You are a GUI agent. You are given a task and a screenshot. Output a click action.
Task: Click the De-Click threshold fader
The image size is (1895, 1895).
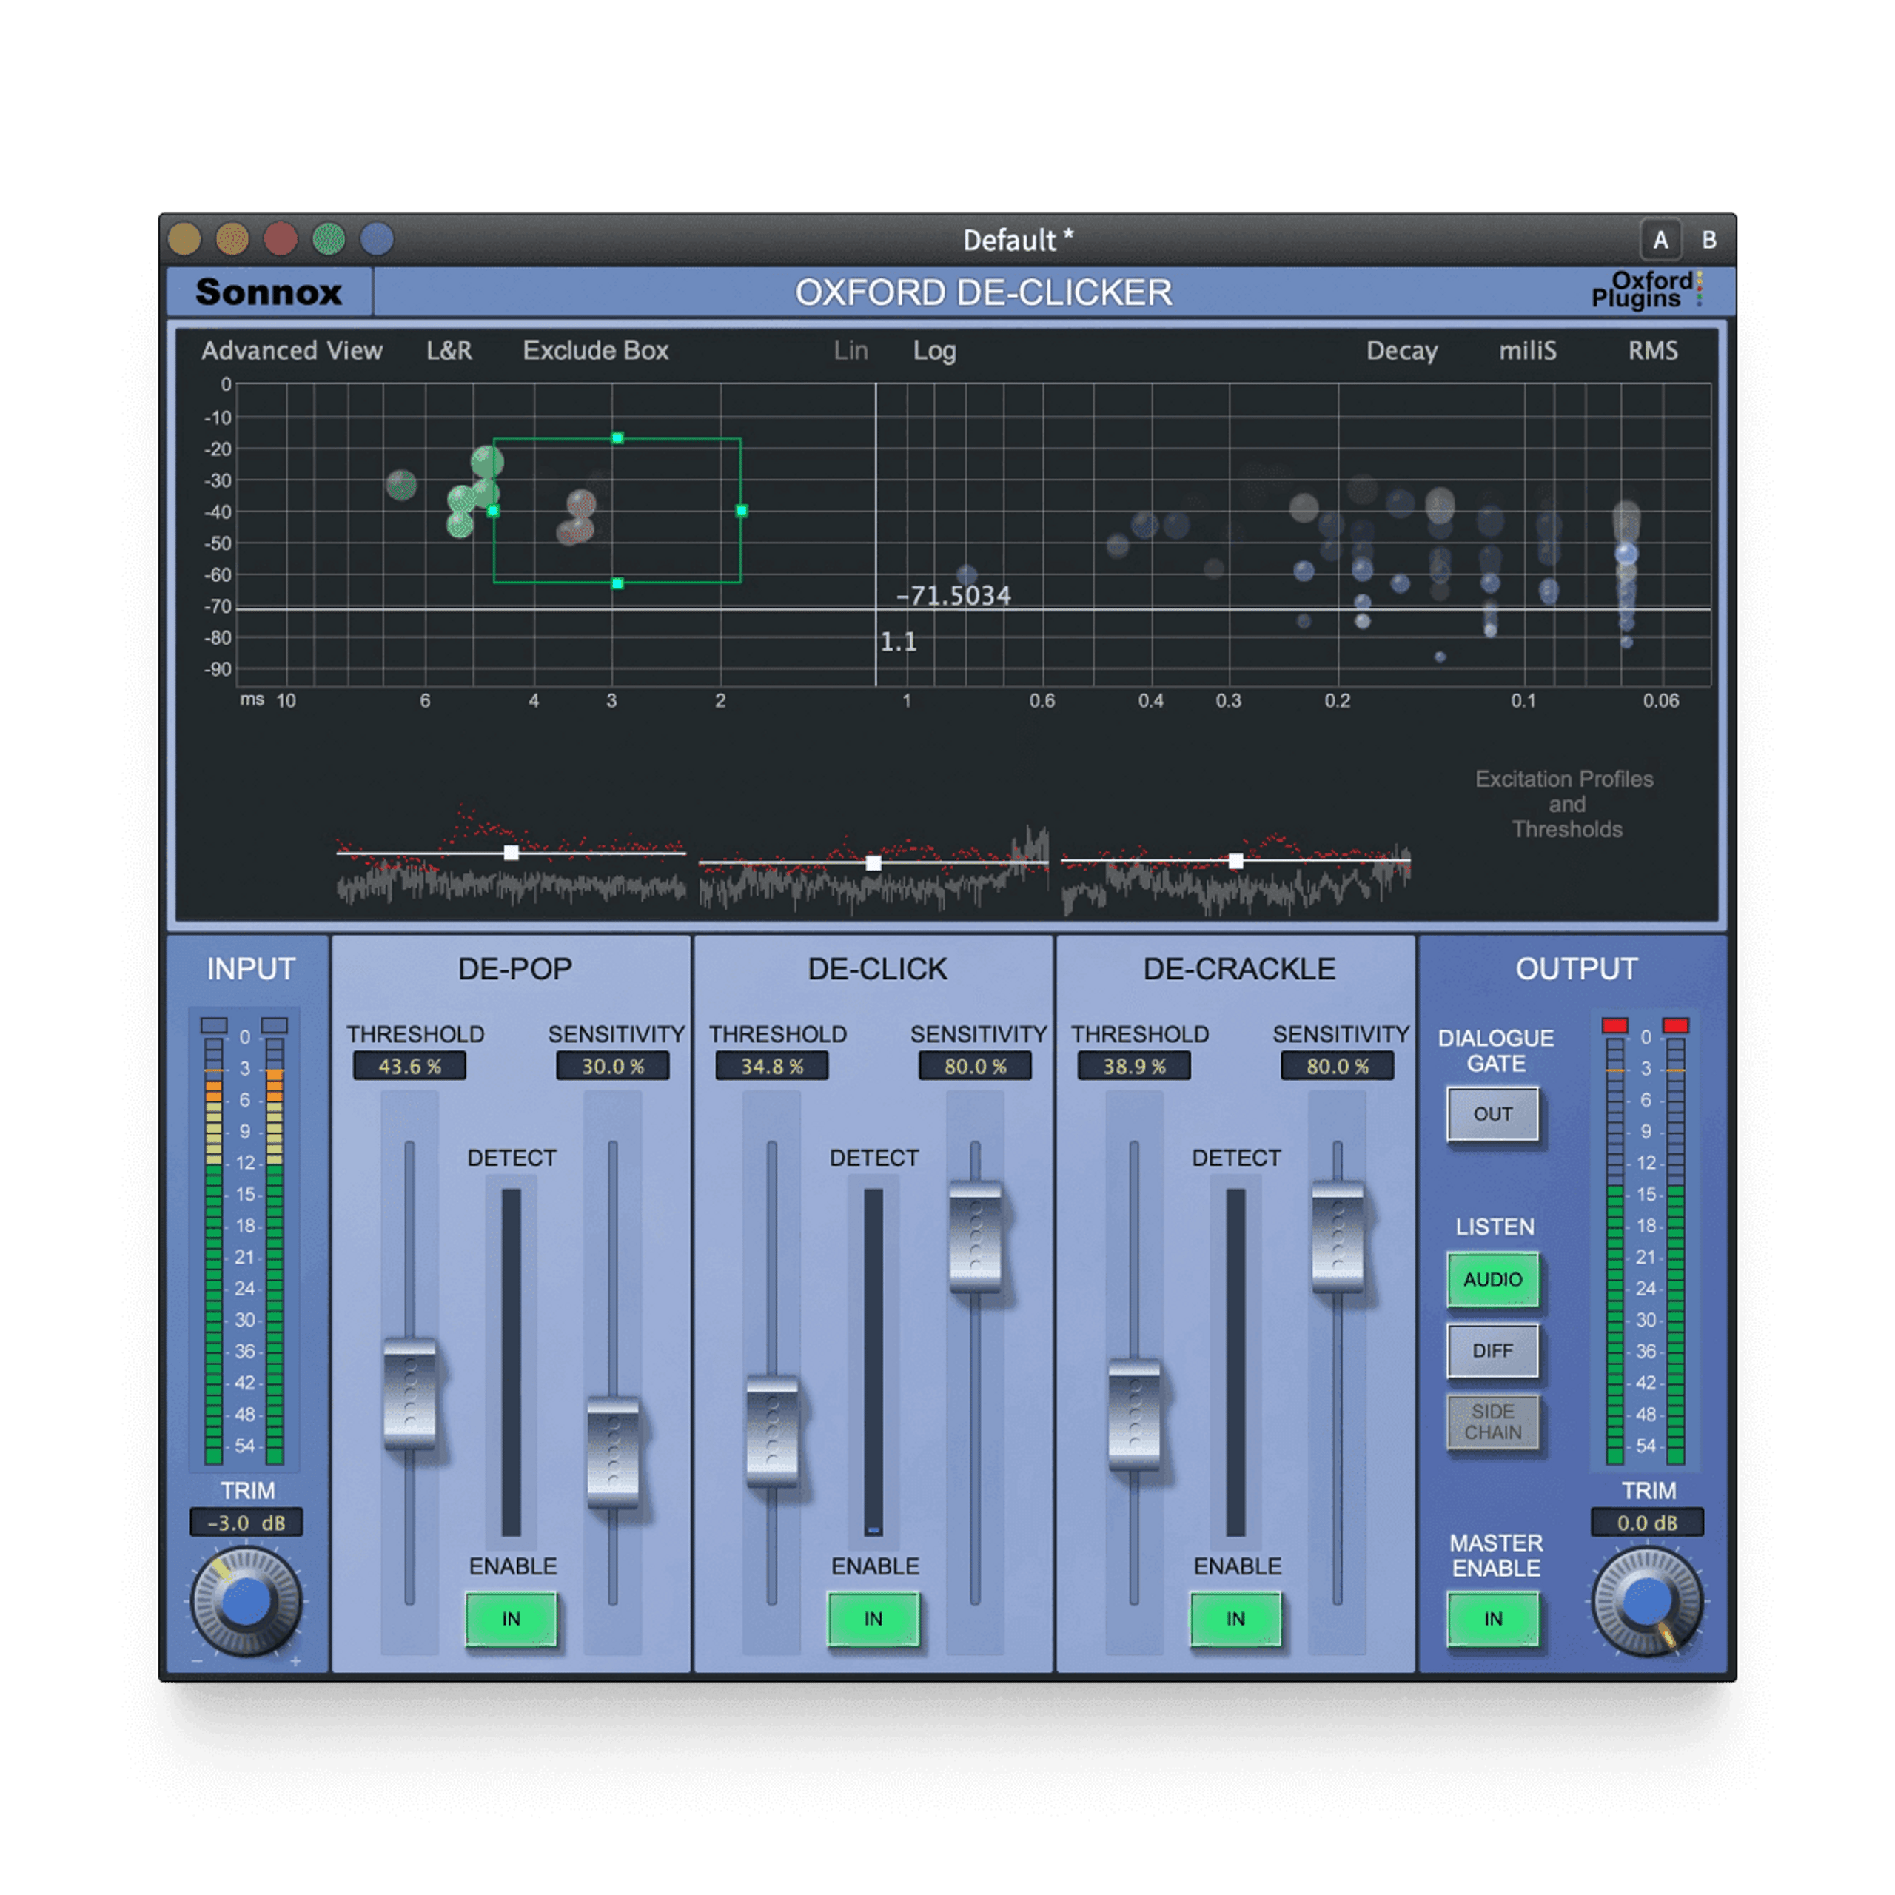[772, 1432]
